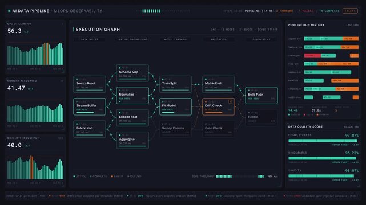Image resolution: width=366 pixels, height=205 pixels.
Task: Click the status dot on Train Split node
Action: (x=163, y=79)
